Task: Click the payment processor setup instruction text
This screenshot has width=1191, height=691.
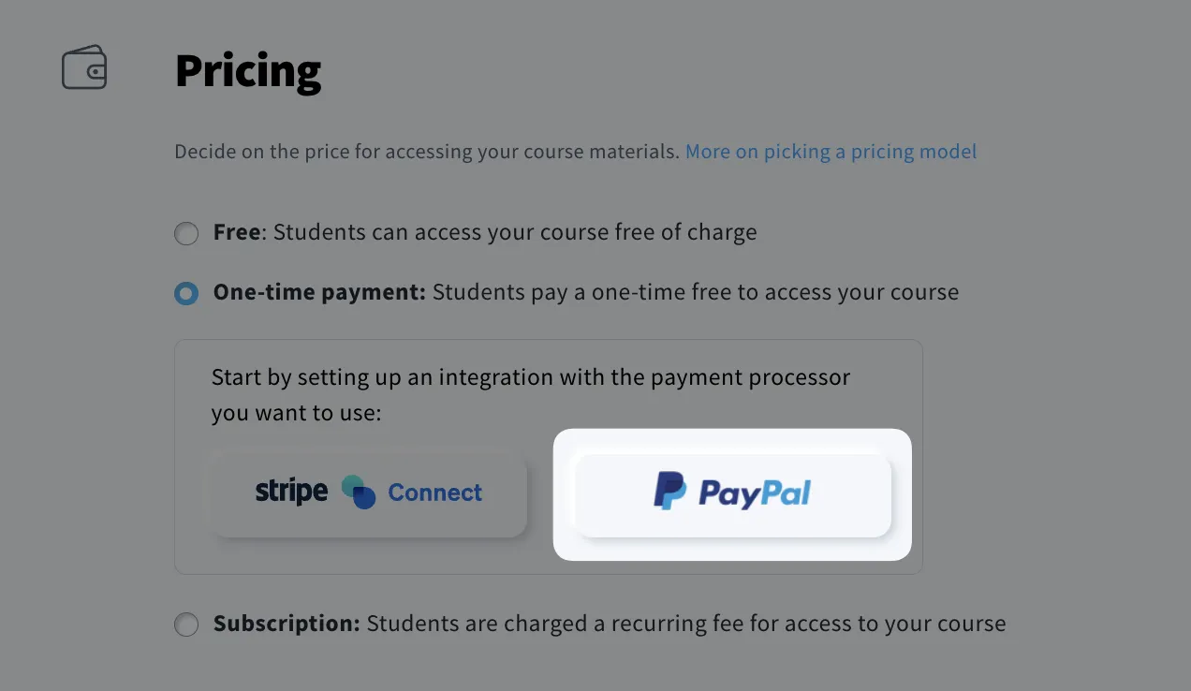Action: click(529, 393)
